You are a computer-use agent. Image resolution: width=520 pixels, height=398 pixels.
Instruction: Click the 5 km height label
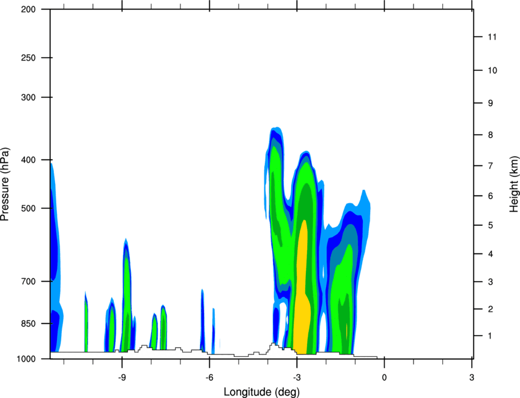(491, 225)
